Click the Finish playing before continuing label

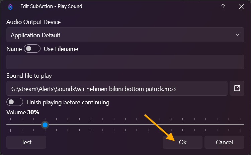point(68,102)
